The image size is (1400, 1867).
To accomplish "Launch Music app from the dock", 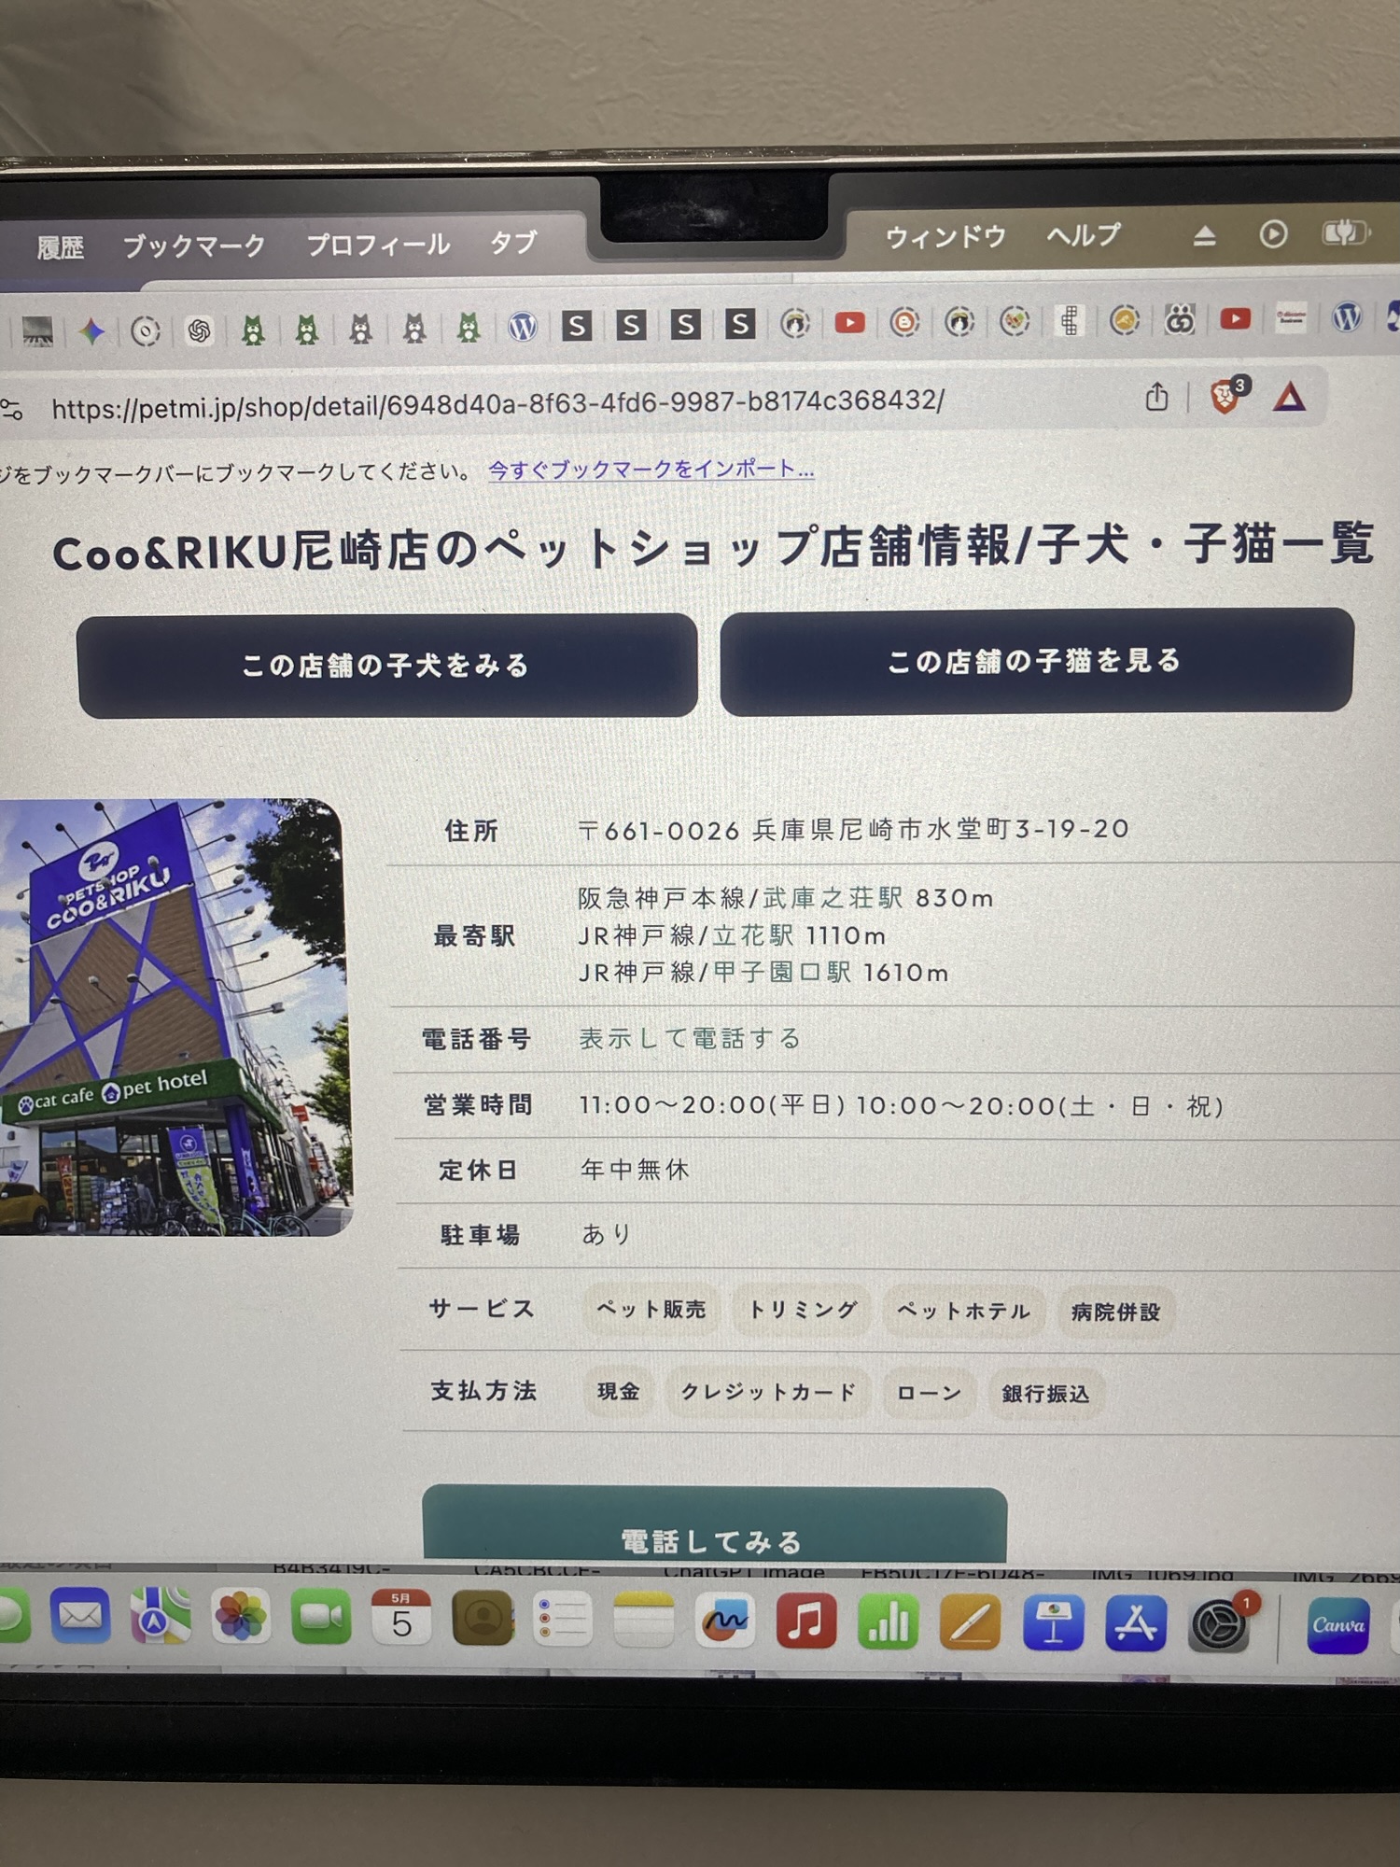I will (806, 1622).
